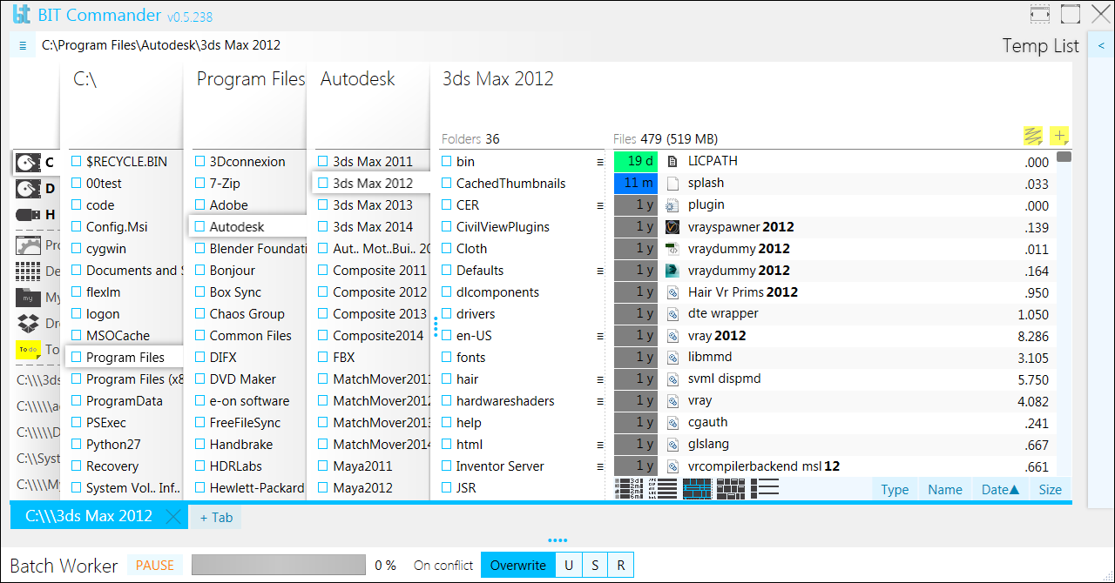Toggle the window width icon in title bar
Screen dimensions: 1115x583
1039,14
